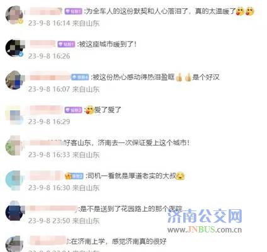
Task: Click the avatar next to 好客山东 comment
Action: (x=14, y=146)
